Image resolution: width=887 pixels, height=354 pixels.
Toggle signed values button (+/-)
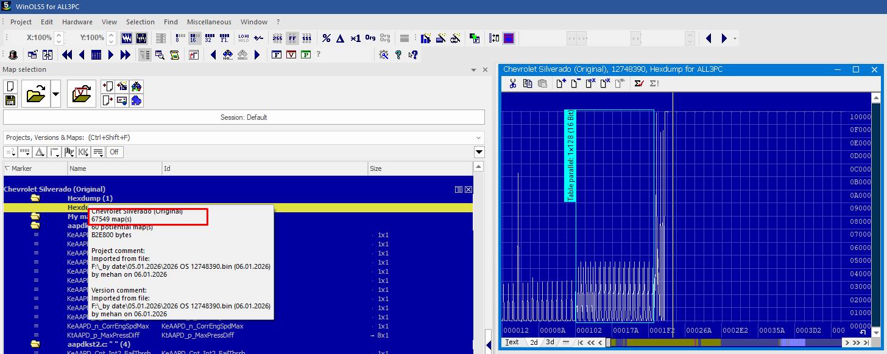click(x=259, y=38)
